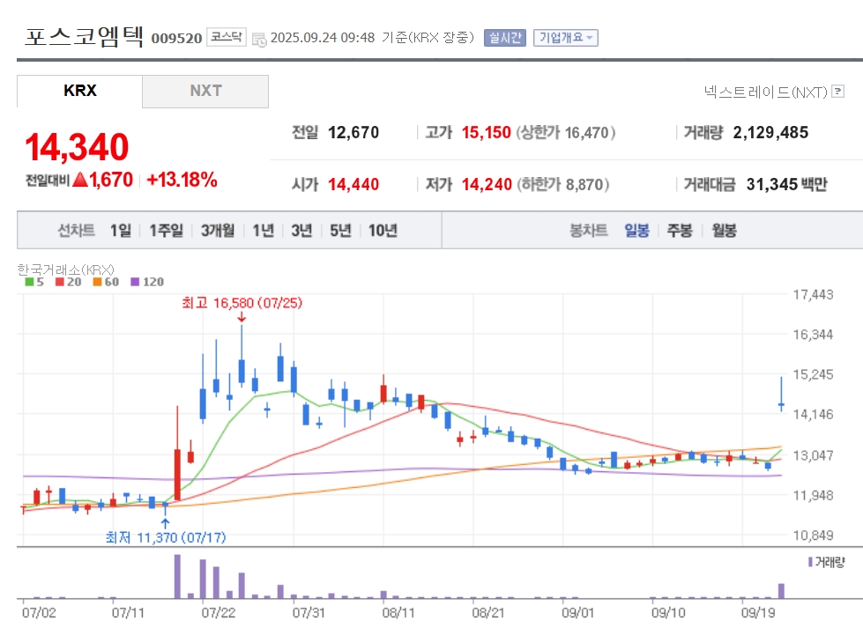Switch to the NXT tab
The image size is (863, 635).
pyautogui.click(x=205, y=91)
